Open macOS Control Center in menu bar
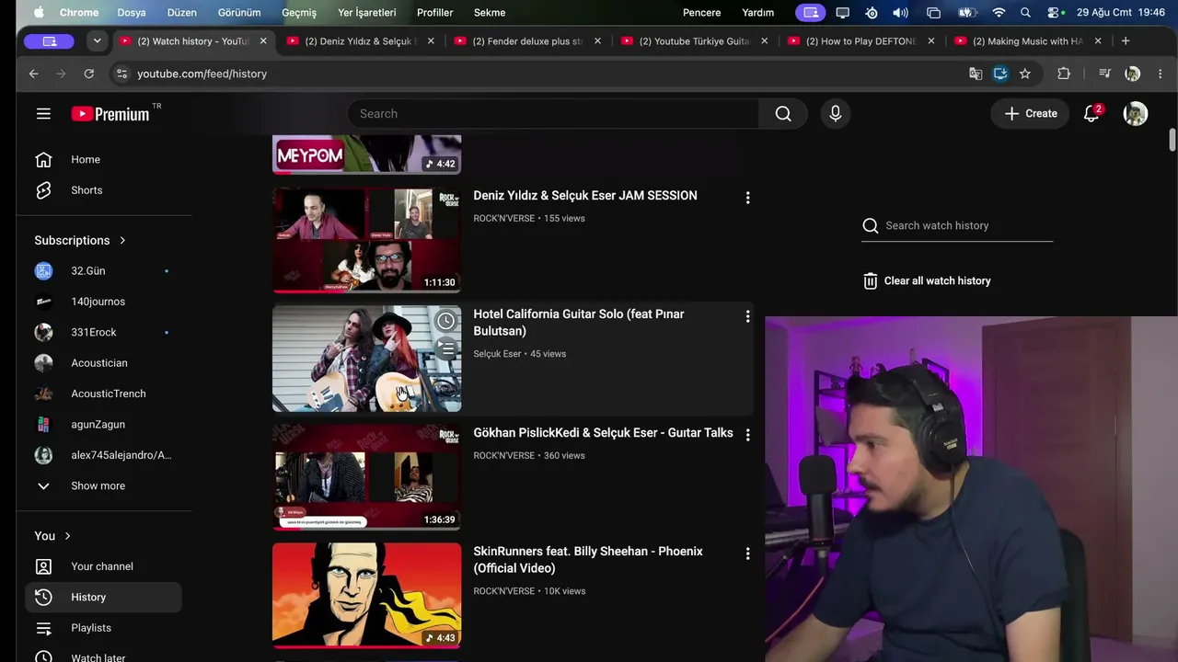 tap(1056, 12)
